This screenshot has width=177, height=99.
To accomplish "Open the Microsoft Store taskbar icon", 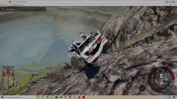I will click(x=56, y=97).
